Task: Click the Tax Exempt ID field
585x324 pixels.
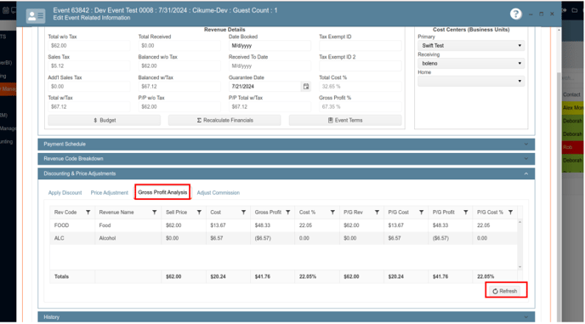Action: [x=360, y=46]
